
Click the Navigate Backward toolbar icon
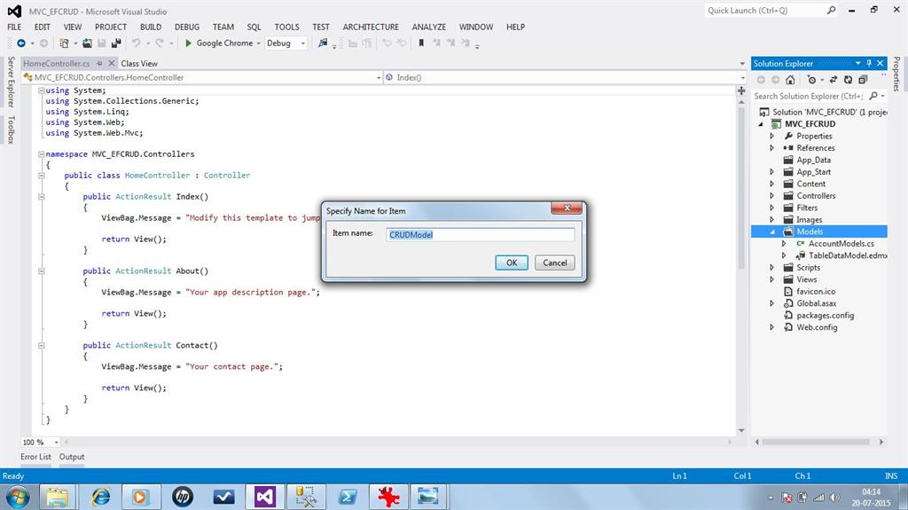coord(21,43)
